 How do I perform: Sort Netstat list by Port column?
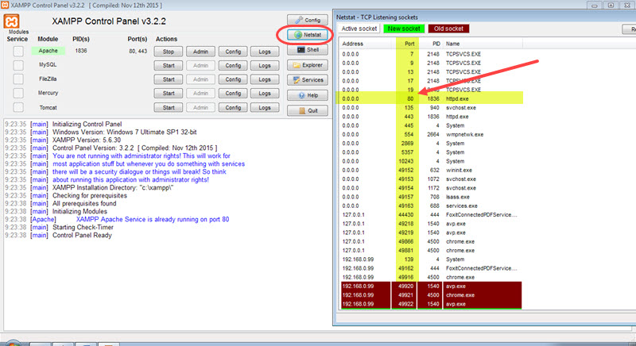[x=406, y=44]
